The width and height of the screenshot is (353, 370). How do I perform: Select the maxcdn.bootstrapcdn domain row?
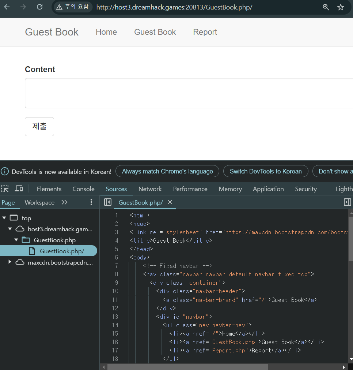[49, 262]
